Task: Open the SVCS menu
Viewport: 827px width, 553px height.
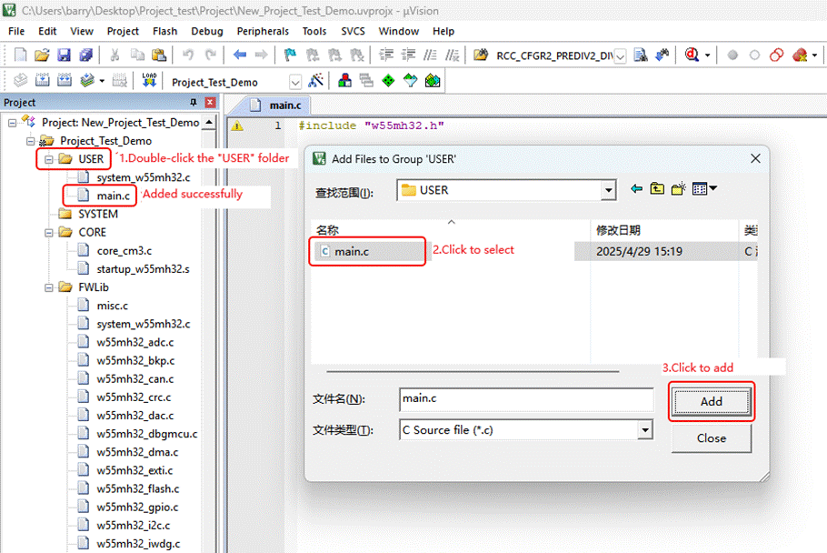Action: 353,31
